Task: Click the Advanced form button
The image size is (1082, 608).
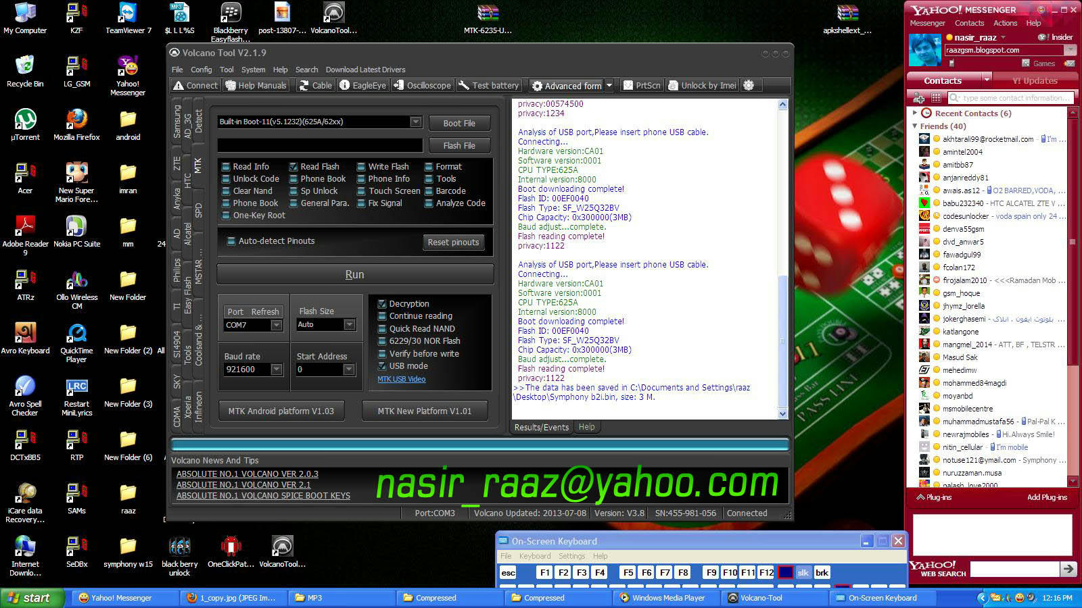Action: pos(567,85)
